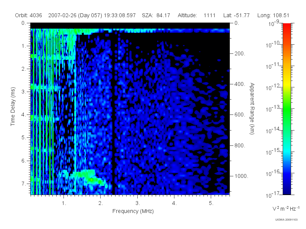The image size is (306, 229).
Task: Click the '2.' tick label on frequency axis
Action: [x=101, y=203]
